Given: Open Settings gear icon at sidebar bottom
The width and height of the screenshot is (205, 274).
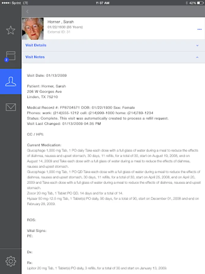Looking at the screenshot, I should pos(11,261).
